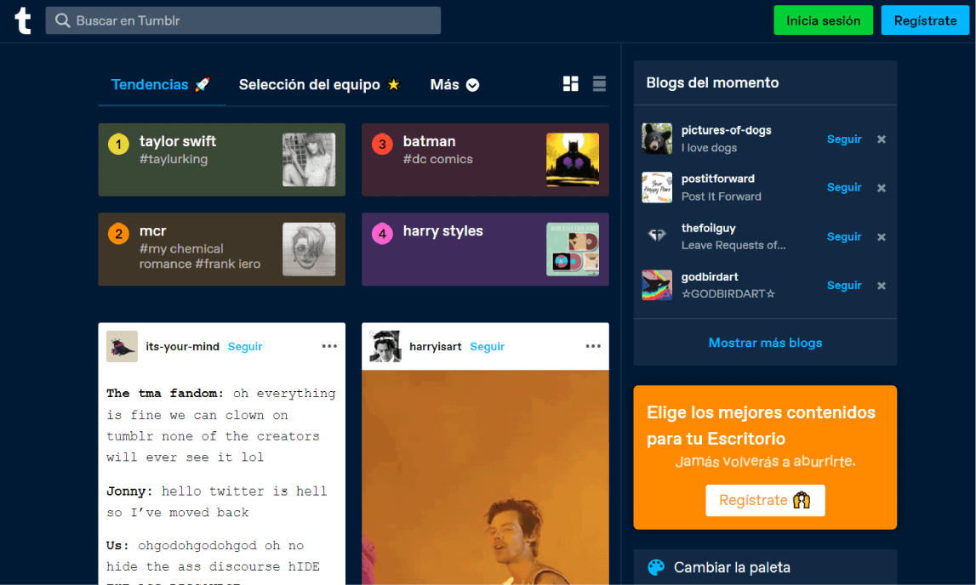
Task: Switch to list view layout
Action: (599, 84)
